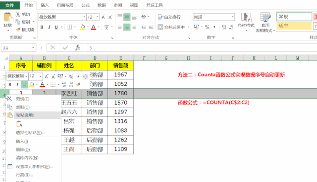Toggle center horizontal alignment in the ribbon
Image resolution: width=317 pixels, height=182 pixels.
[x=127, y=27]
